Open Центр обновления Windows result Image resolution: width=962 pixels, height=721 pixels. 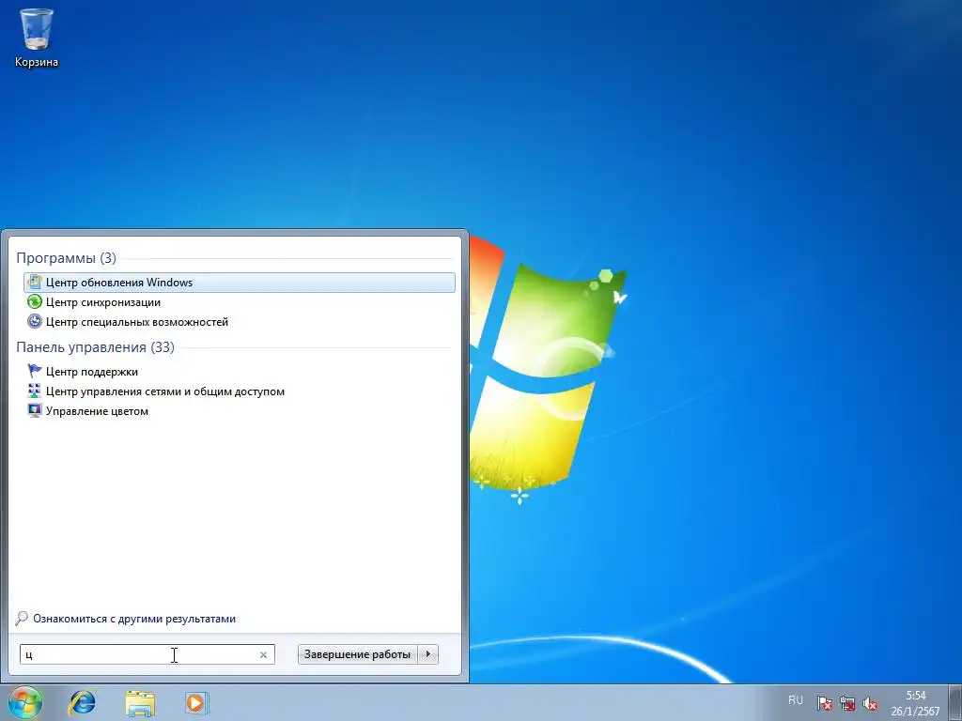(240, 283)
